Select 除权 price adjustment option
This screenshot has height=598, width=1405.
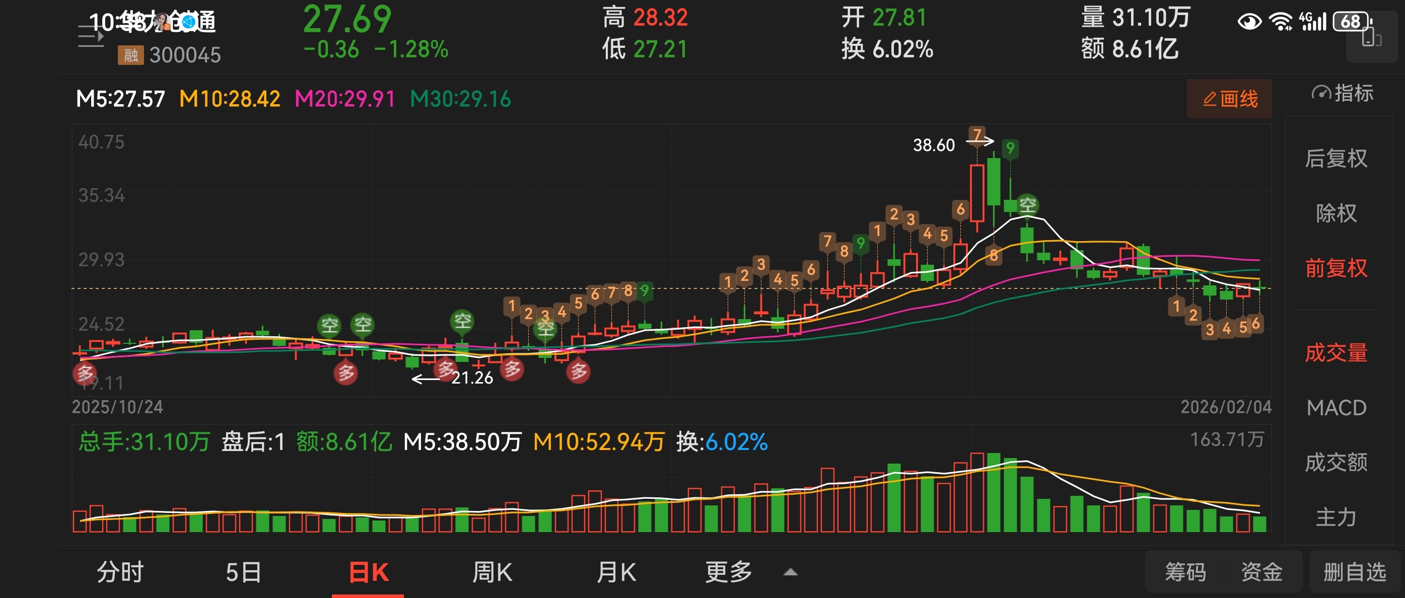[x=1336, y=213]
